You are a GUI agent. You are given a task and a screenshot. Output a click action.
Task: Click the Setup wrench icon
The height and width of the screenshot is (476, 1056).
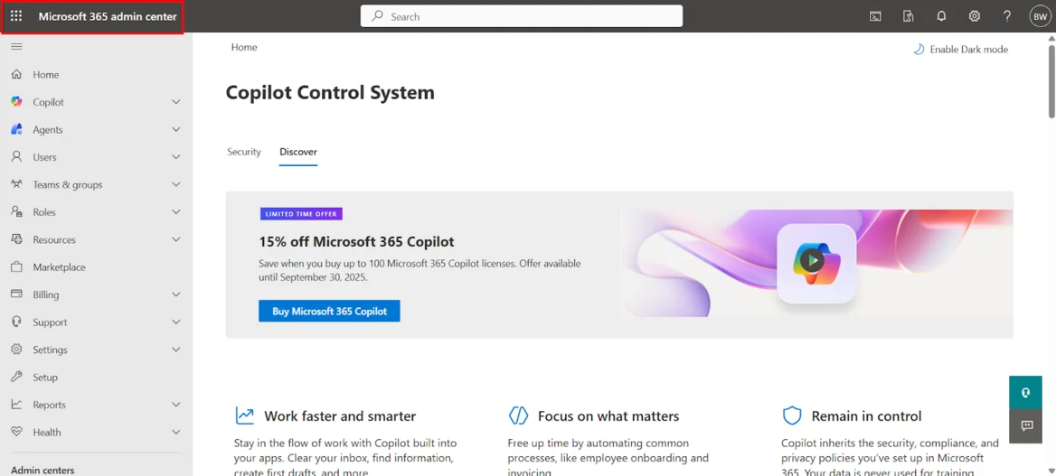coord(17,378)
